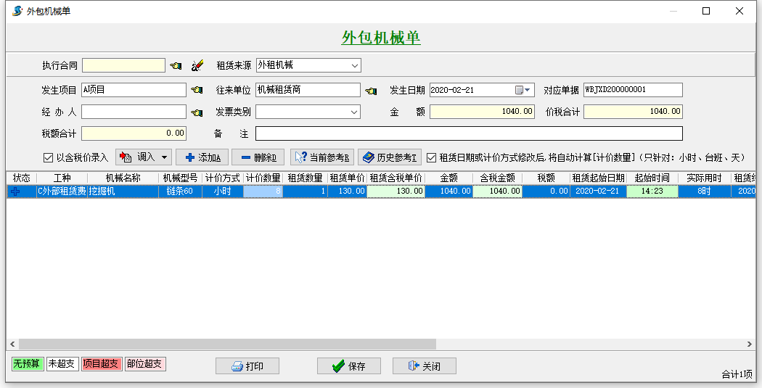Open the 调入 dropdown arrow
The image size is (762, 388).
tap(164, 157)
